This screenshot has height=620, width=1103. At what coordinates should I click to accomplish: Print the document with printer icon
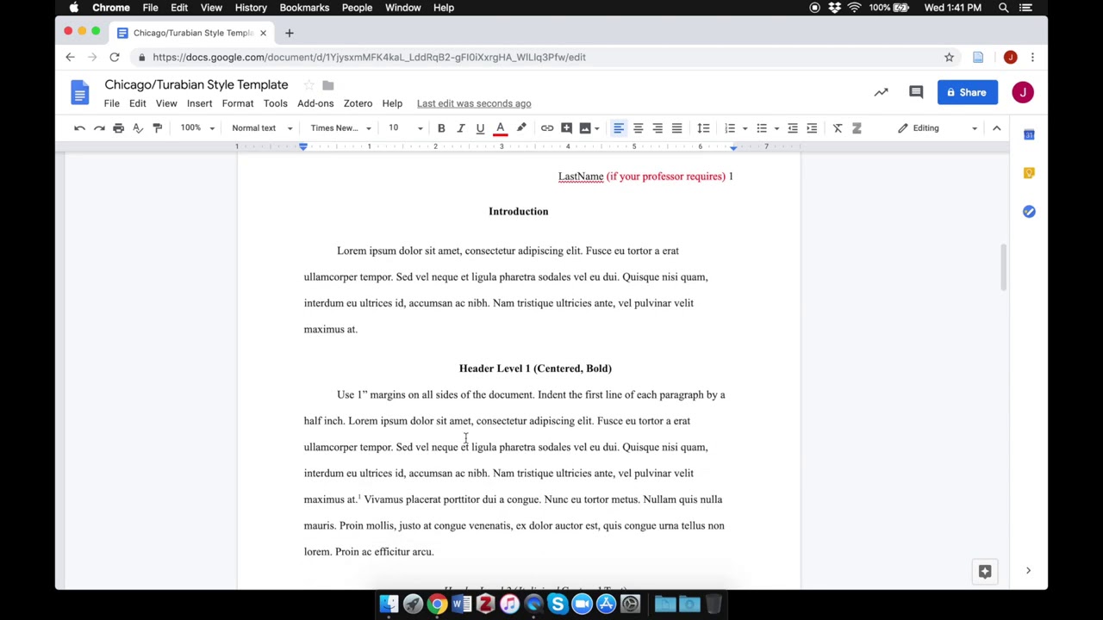click(118, 128)
